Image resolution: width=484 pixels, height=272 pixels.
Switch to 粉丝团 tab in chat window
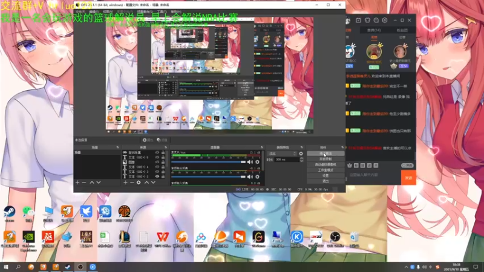click(x=402, y=30)
